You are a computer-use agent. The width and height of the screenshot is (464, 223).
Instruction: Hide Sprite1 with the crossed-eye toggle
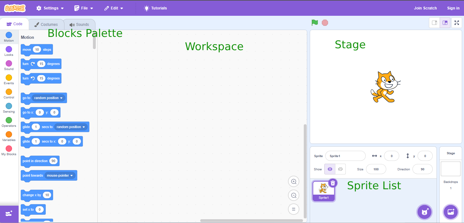pyautogui.click(x=340, y=169)
